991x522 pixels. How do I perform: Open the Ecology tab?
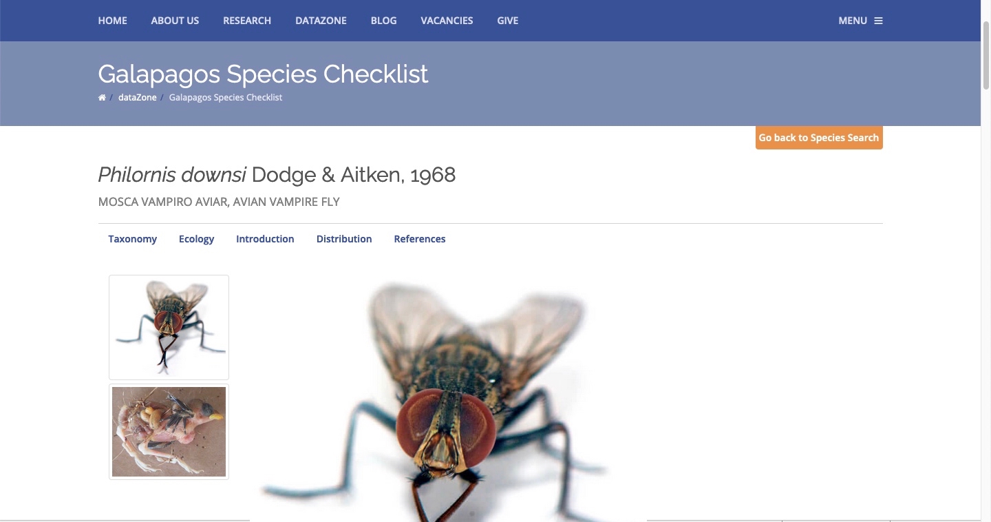[x=196, y=239]
